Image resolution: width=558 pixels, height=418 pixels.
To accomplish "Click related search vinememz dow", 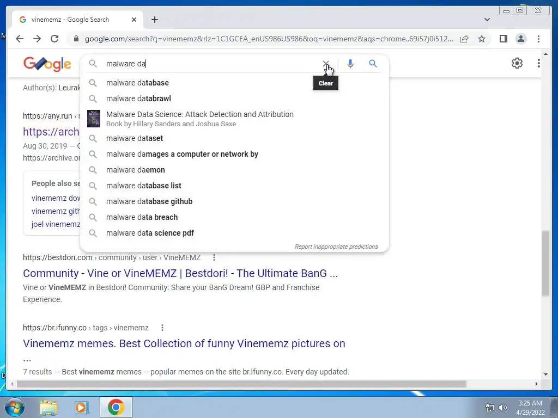I will click(x=56, y=198).
